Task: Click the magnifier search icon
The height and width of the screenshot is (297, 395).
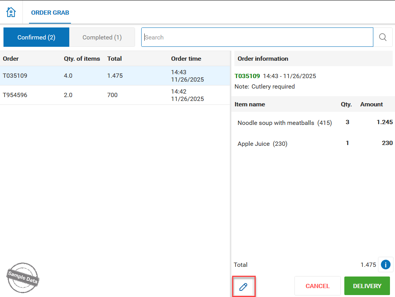Action: (383, 37)
